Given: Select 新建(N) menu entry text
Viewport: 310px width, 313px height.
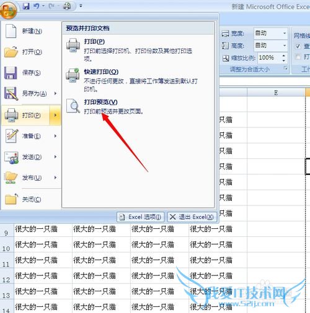Looking at the screenshot, I should pos(32,31).
